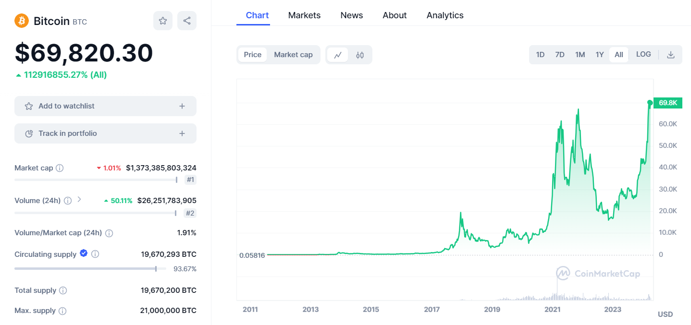691x325 pixels.
Task: Select the line chart view icon
Action: point(338,55)
